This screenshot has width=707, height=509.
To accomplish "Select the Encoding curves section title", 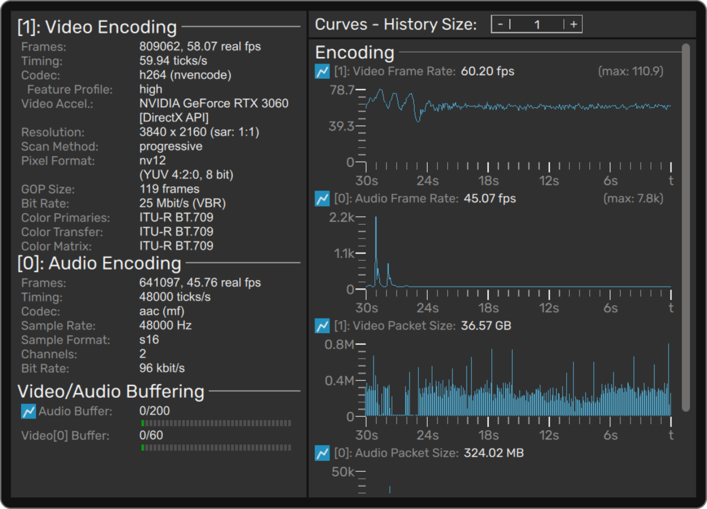I will (353, 52).
